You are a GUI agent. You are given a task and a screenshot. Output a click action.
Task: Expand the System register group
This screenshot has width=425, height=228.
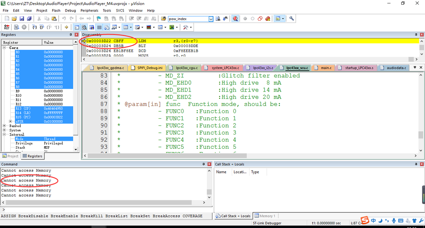[x=4, y=130]
